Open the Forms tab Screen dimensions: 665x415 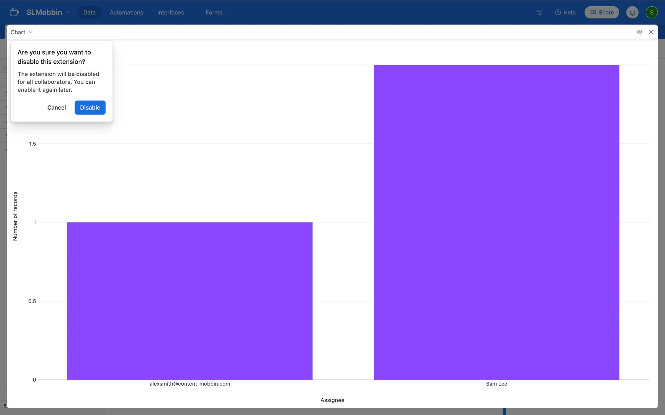pos(214,12)
